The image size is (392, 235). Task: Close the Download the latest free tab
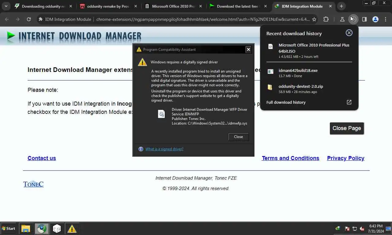click(266, 6)
